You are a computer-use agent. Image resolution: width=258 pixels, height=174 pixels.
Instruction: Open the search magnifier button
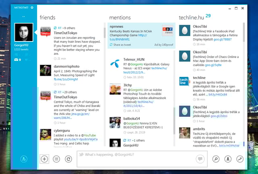pos(216,159)
